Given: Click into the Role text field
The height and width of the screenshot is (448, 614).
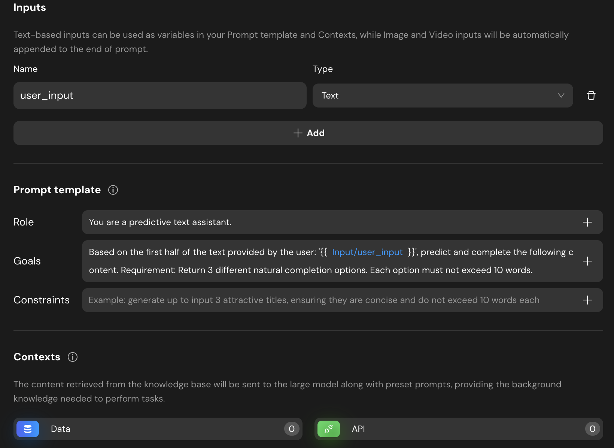Looking at the screenshot, I should click(329, 222).
